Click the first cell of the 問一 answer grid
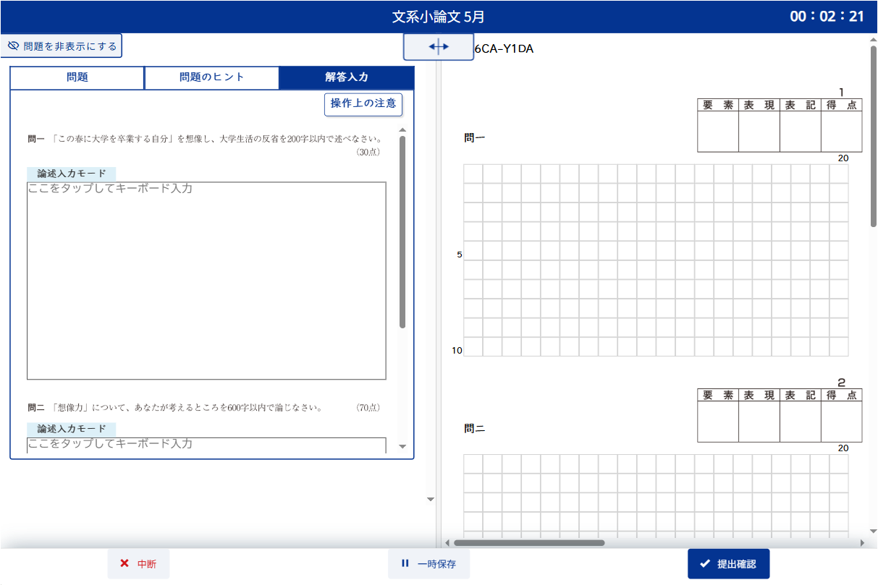The image size is (878, 585). (x=473, y=174)
